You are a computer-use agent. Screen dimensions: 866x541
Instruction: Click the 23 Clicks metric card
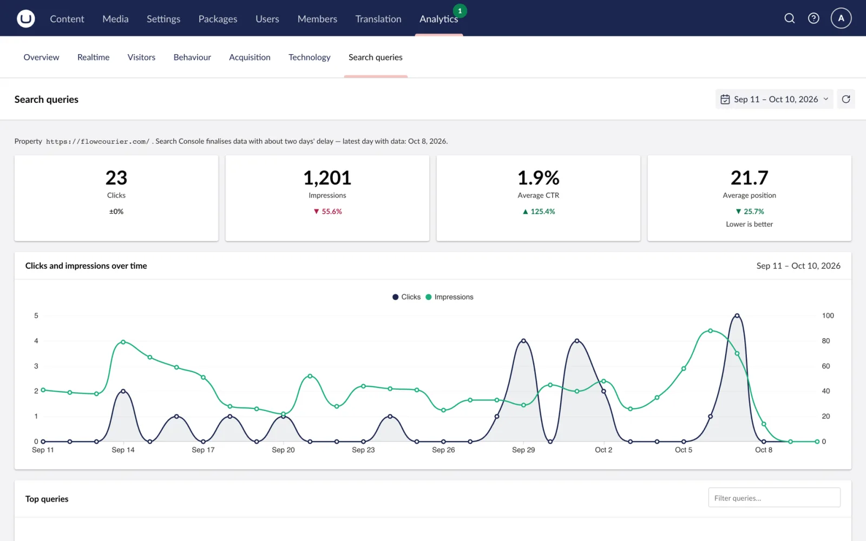[x=116, y=198]
